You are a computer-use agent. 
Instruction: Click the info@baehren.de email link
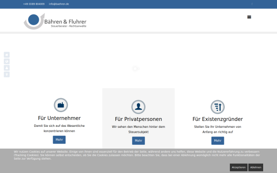pyautogui.click(x=59, y=4)
